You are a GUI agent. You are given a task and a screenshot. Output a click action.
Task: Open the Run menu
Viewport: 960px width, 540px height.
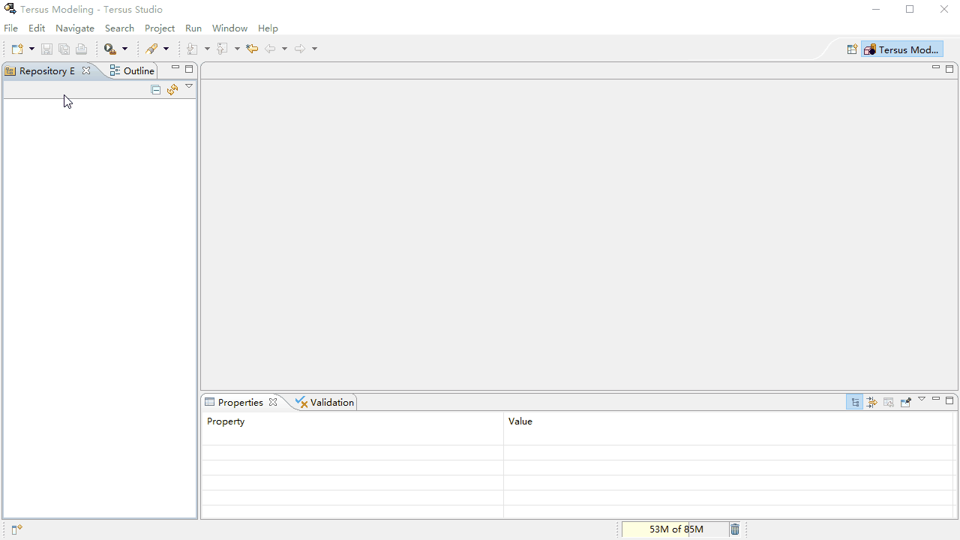tap(193, 28)
